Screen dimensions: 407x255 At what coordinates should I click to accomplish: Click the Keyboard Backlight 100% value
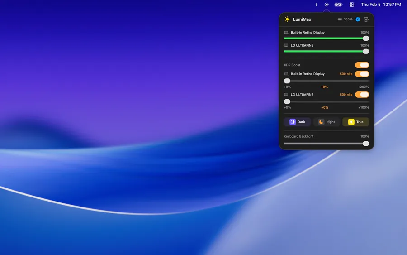pyautogui.click(x=364, y=136)
